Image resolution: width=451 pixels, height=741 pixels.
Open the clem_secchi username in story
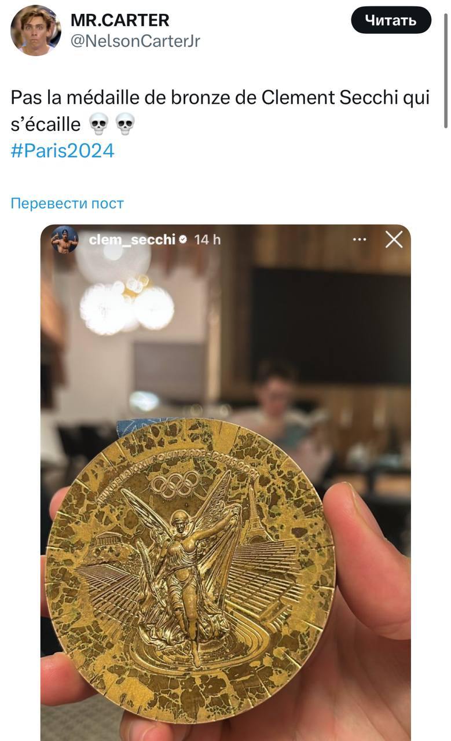click(x=132, y=240)
